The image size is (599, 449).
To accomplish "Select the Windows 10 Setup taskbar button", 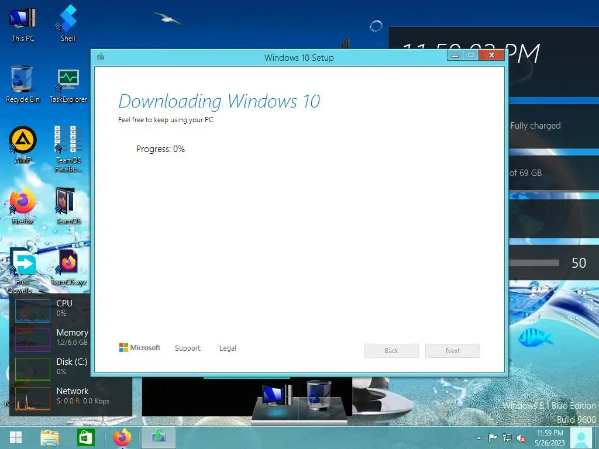I will 159,437.
